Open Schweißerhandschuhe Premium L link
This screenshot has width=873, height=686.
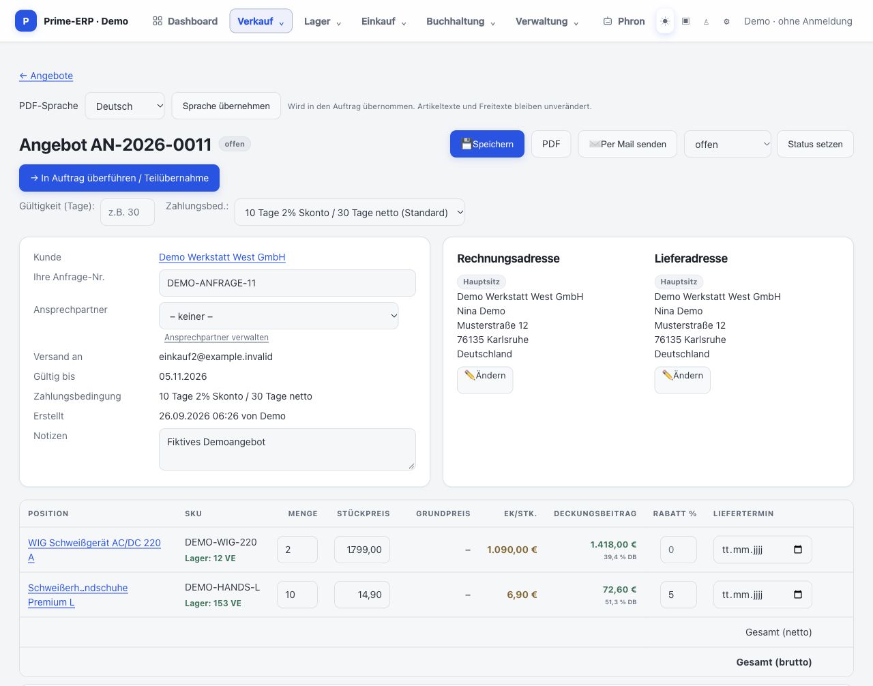pos(78,595)
